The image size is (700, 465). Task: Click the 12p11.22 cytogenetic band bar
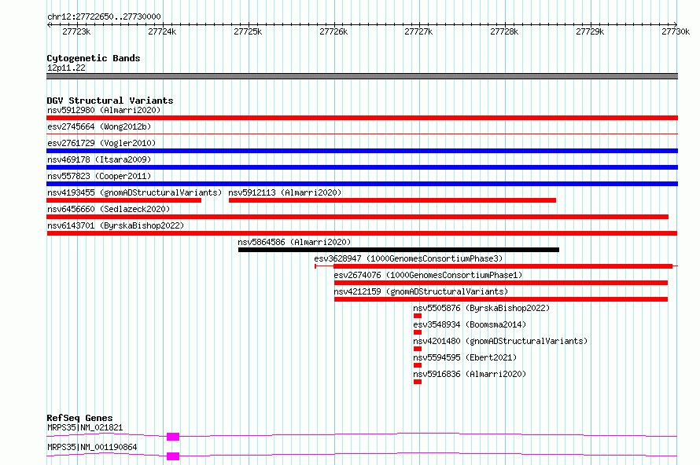pos(362,76)
